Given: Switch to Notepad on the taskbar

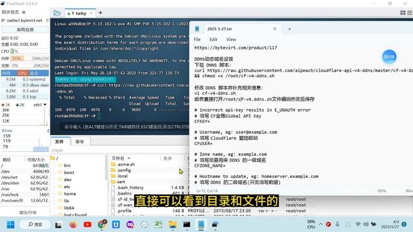Looking at the screenshot, I should (201, 225).
